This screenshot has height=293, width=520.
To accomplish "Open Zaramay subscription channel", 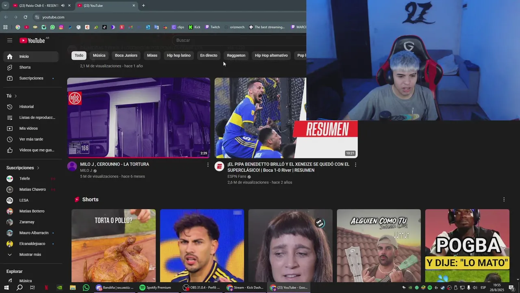I will coord(31,222).
